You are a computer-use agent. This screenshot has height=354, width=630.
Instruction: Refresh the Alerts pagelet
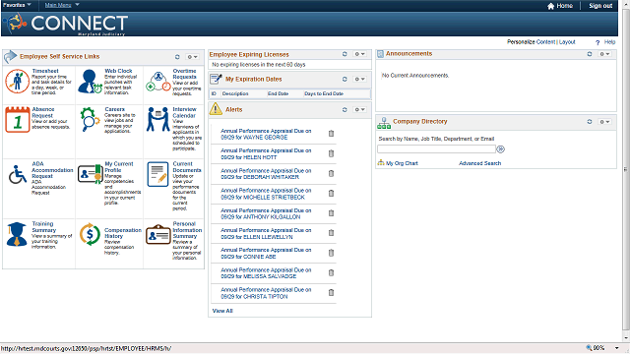pyautogui.click(x=345, y=109)
